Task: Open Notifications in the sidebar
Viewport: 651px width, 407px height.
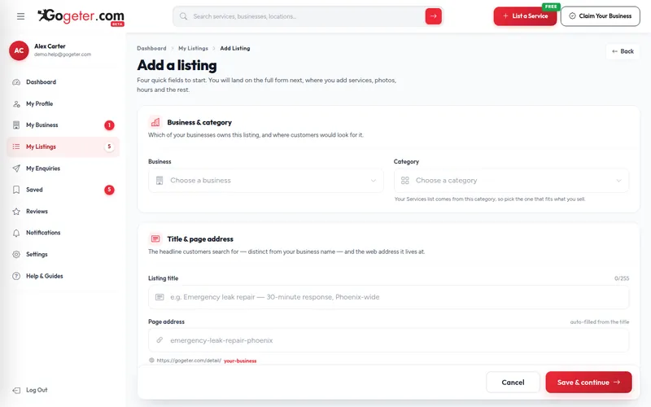Action: pos(63,233)
